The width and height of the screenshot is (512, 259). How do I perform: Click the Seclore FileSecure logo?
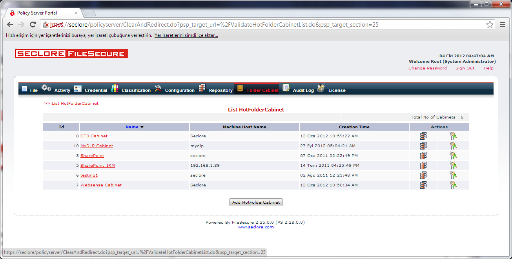tap(71, 54)
